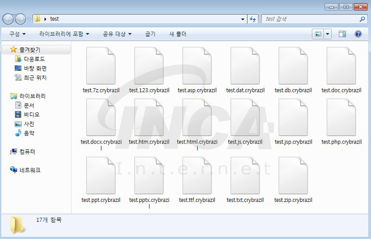Select the test.zip.crybrazil file icon
This screenshot has height=239, width=371.
coord(293,175)
